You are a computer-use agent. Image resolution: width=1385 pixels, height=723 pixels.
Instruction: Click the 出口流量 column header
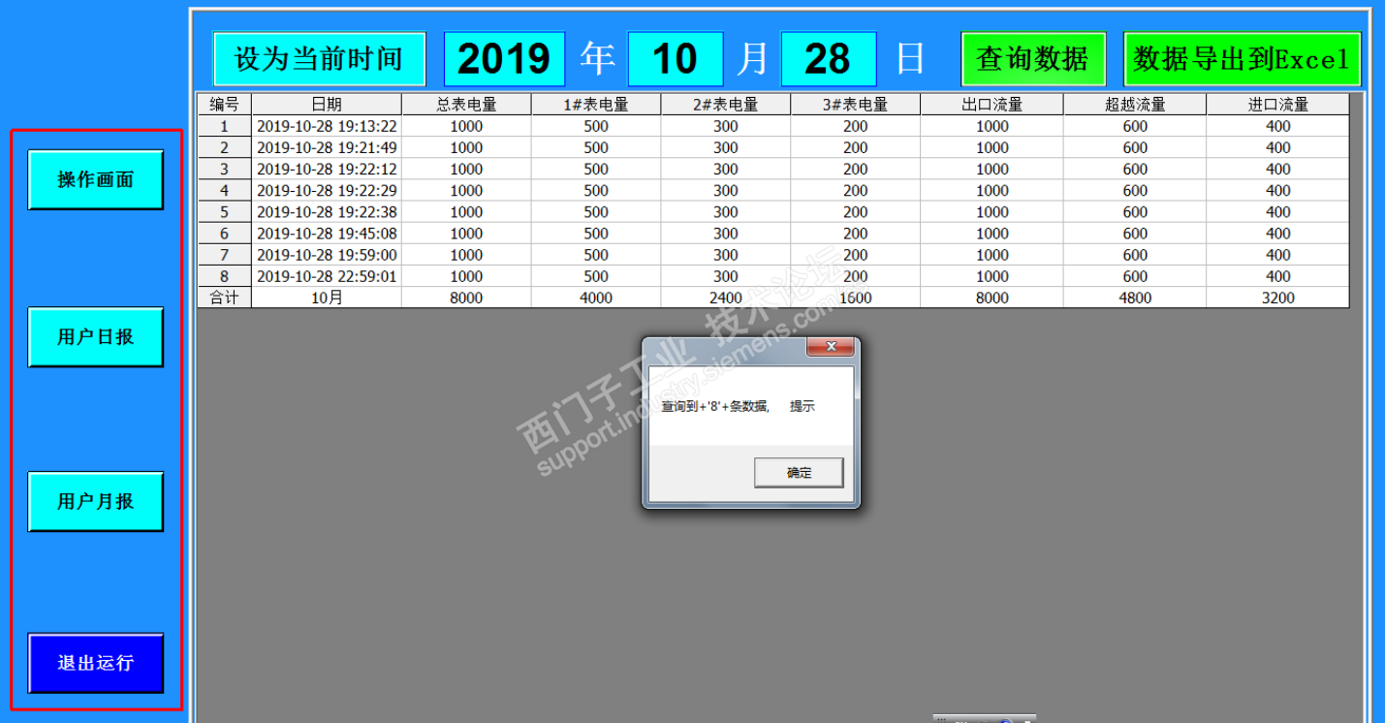pyautogui.click(x=992, y=105)
